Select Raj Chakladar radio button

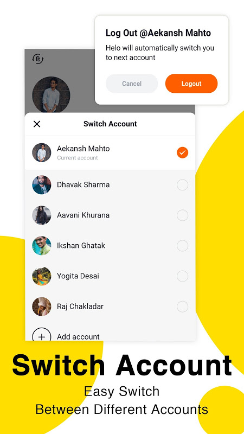(x=182, y=307)
